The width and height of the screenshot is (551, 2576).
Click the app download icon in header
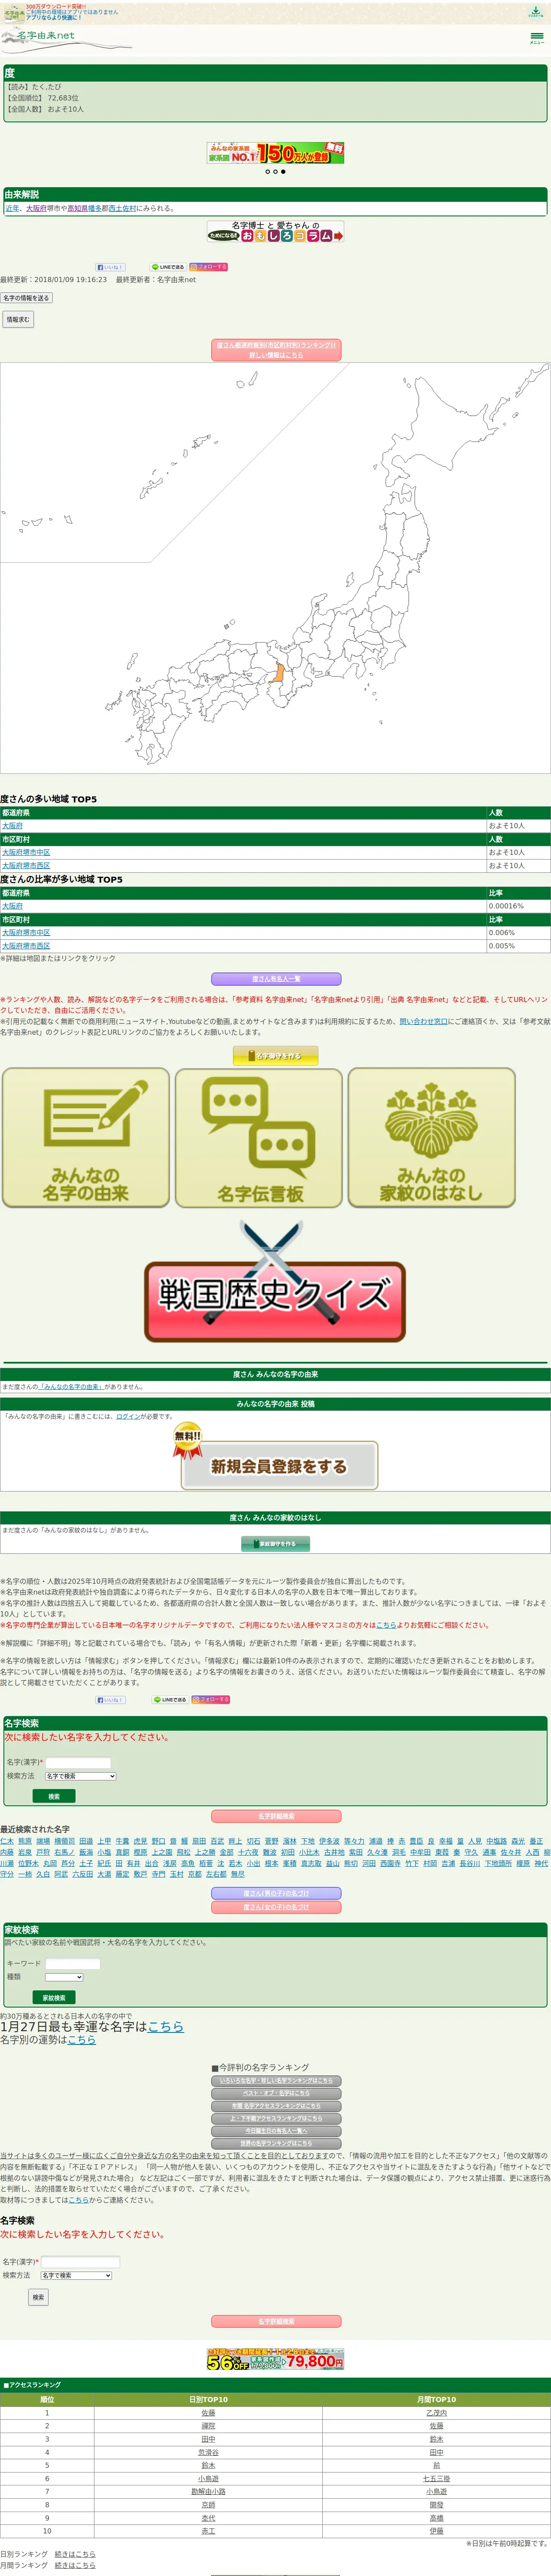tap(535, 12)
